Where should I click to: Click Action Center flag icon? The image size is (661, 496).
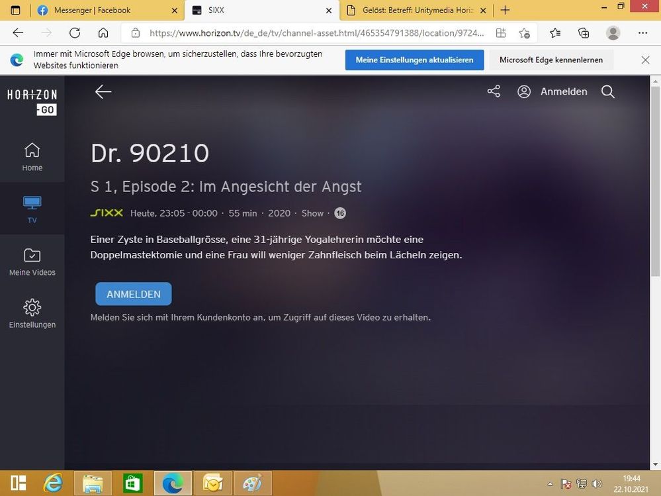pos(566,484)
